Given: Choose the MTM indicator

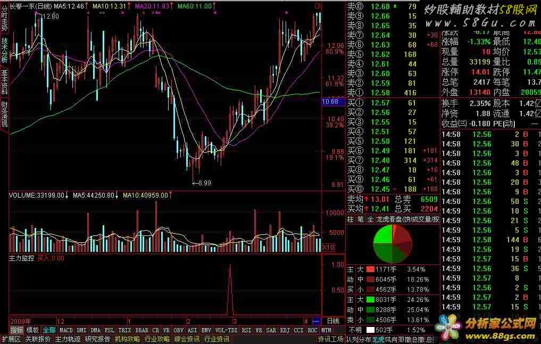Looking at the screenshot, I should [327, 330].
